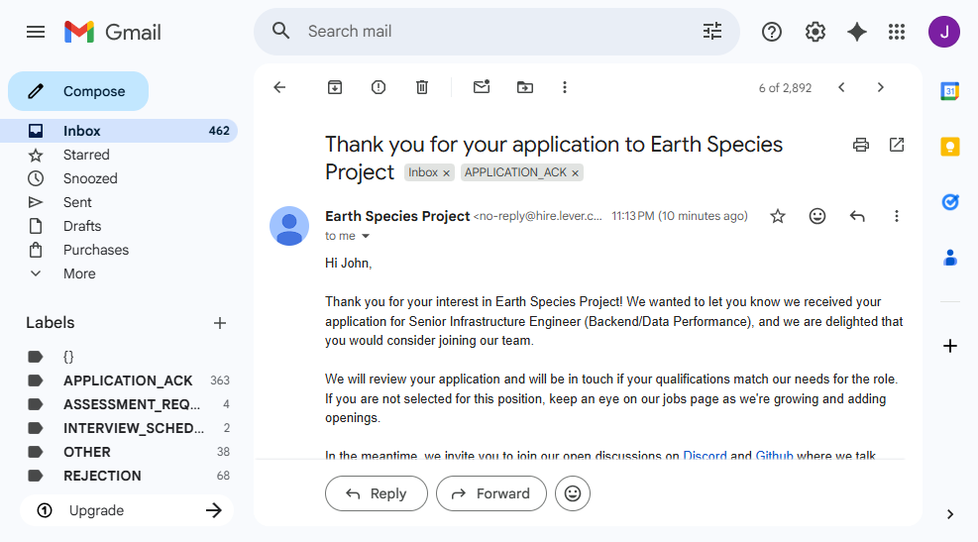Print the email conversation
Viewport: 978px width, 542px height.
point(861,145)
